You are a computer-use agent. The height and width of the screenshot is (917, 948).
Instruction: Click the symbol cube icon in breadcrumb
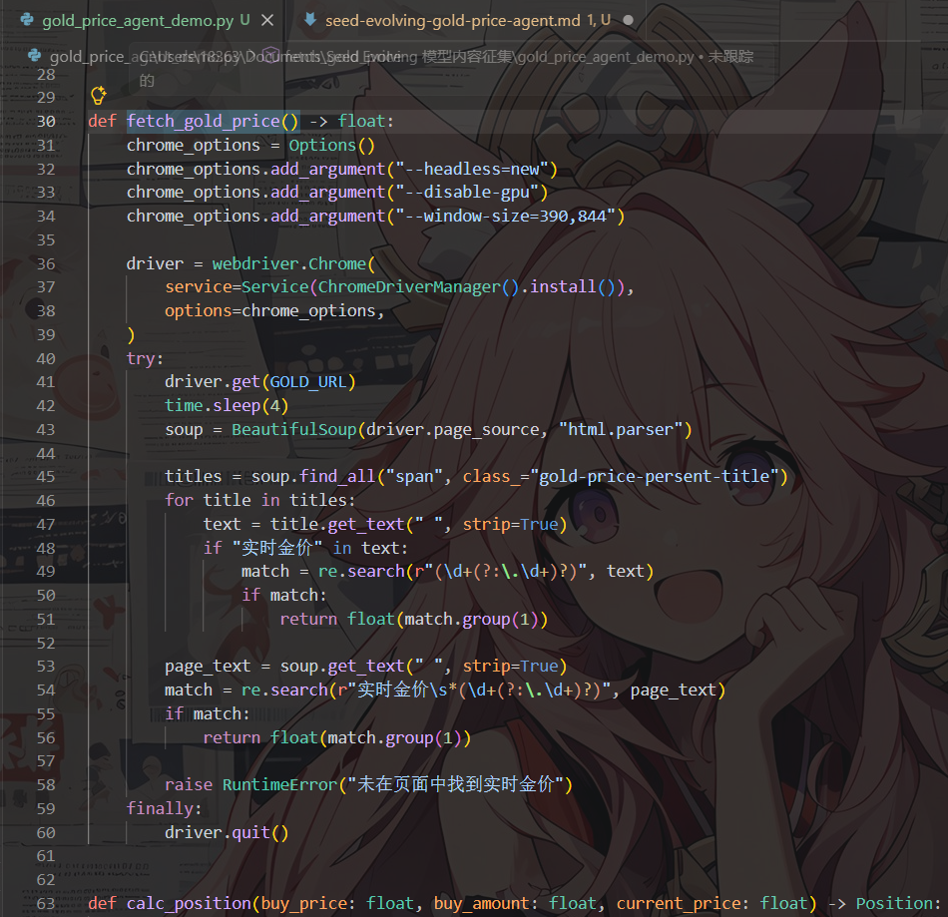coord(270,55)
